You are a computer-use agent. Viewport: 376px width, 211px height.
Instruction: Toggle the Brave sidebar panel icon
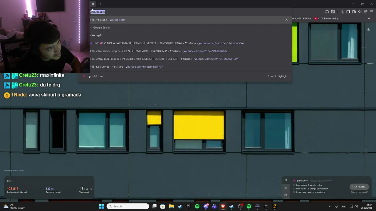[348, 12]
